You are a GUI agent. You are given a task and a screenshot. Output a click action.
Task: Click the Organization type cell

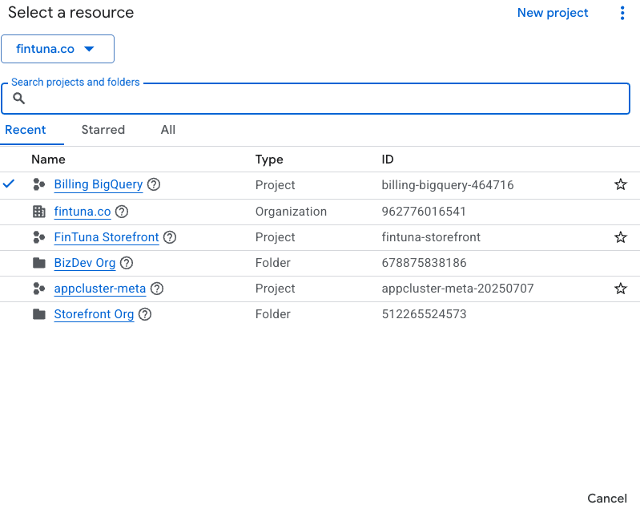click(x=291, y=212)
